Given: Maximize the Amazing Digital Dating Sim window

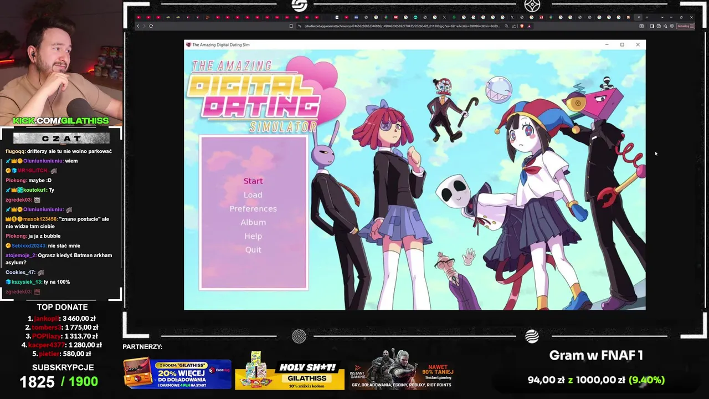Looking at the screenshot, I should 622,44.
